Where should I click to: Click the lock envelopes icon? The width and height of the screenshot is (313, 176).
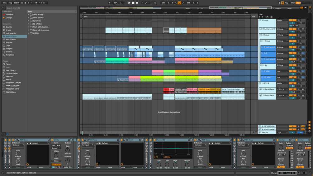point(272,17)
